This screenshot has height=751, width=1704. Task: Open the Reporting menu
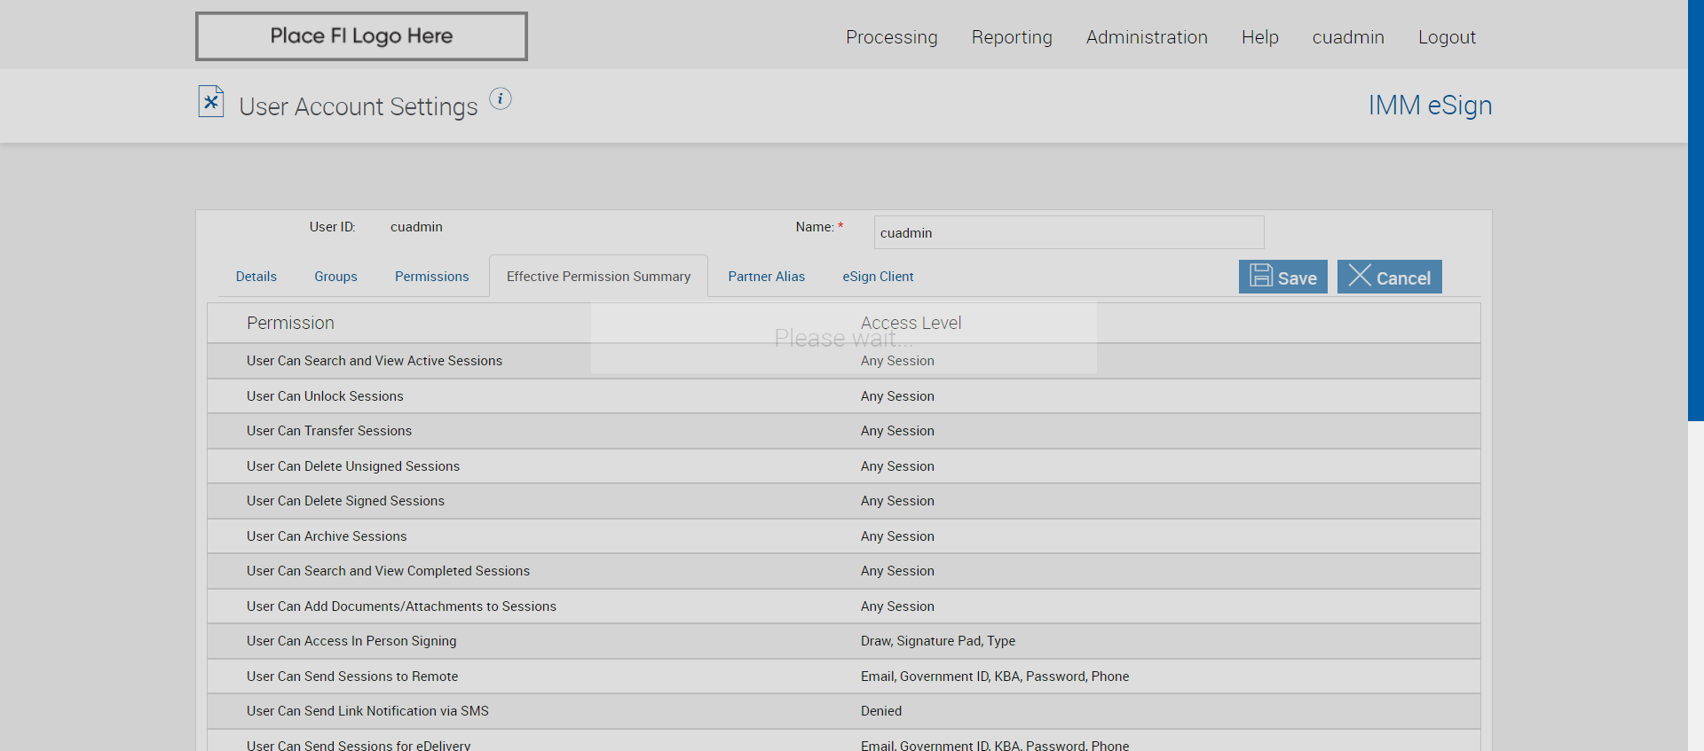click(1012, 37)
